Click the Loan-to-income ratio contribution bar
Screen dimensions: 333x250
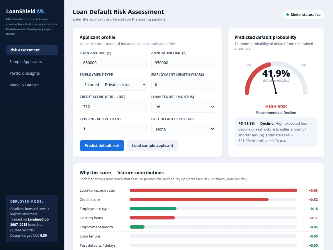tap(213, 190)
